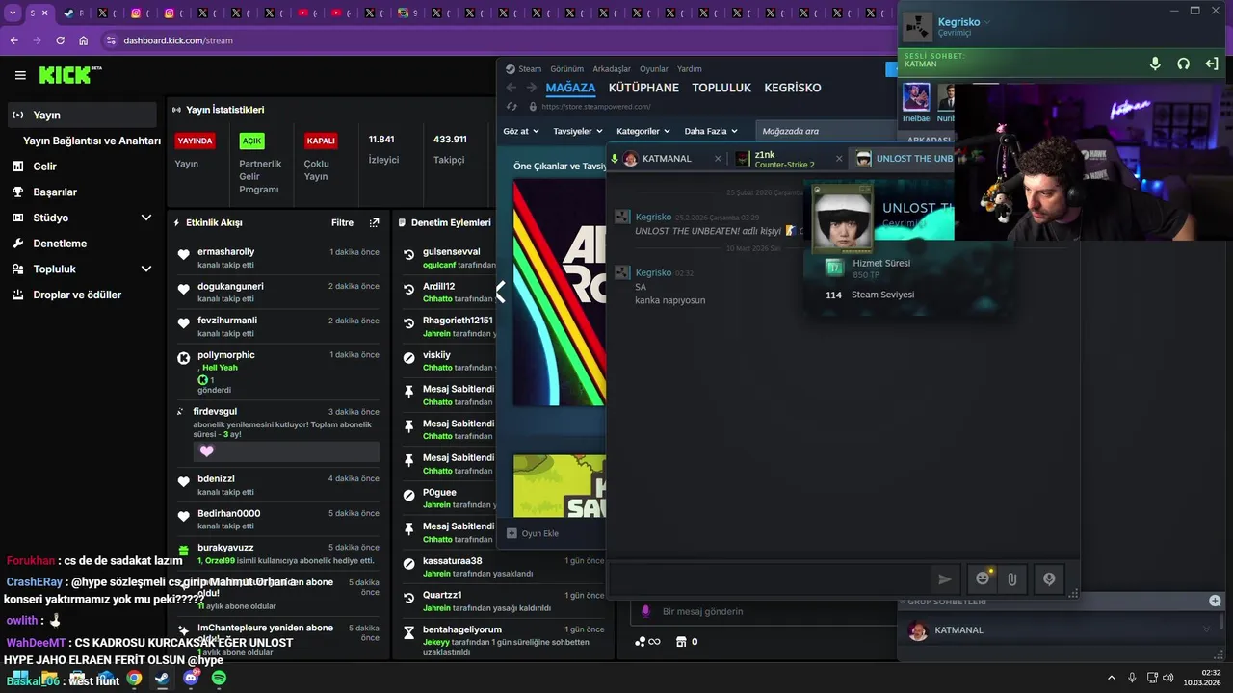Create a new group chat plus icon
Screen dimensions: 1233x693
(1215, 601)
